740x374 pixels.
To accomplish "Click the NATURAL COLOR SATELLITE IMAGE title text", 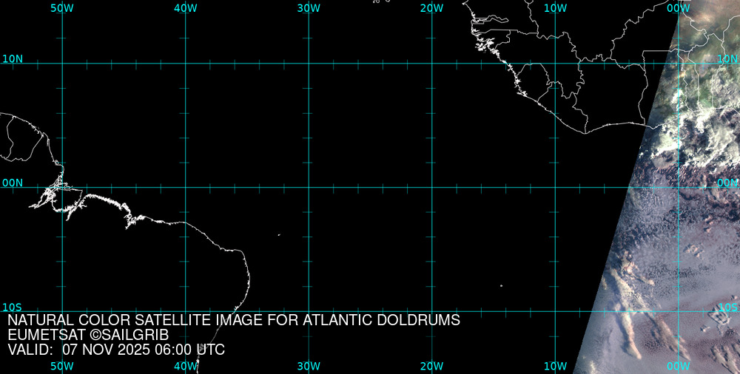I will click(x=234, y=320).
